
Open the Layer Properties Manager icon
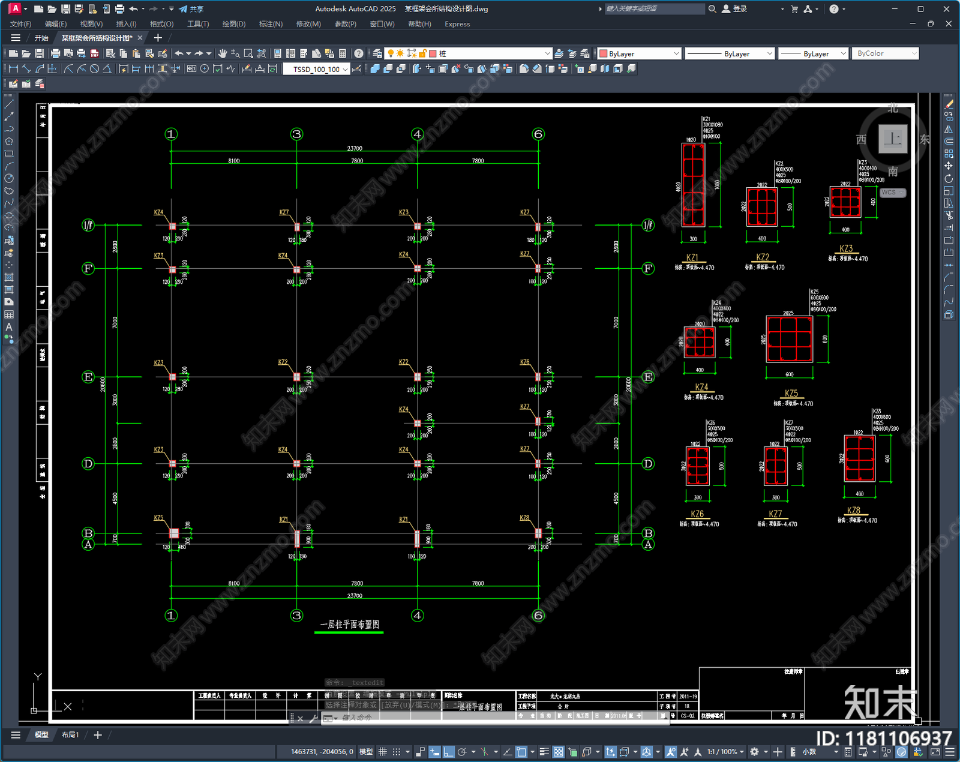pos(377,53)
